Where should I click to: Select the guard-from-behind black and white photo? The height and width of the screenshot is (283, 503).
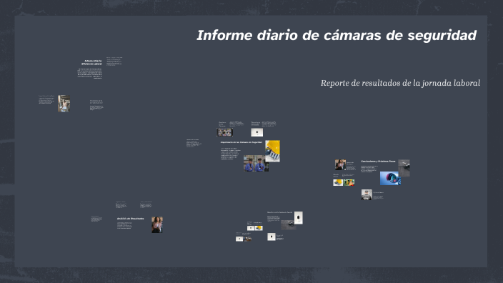tap(367, 195)
